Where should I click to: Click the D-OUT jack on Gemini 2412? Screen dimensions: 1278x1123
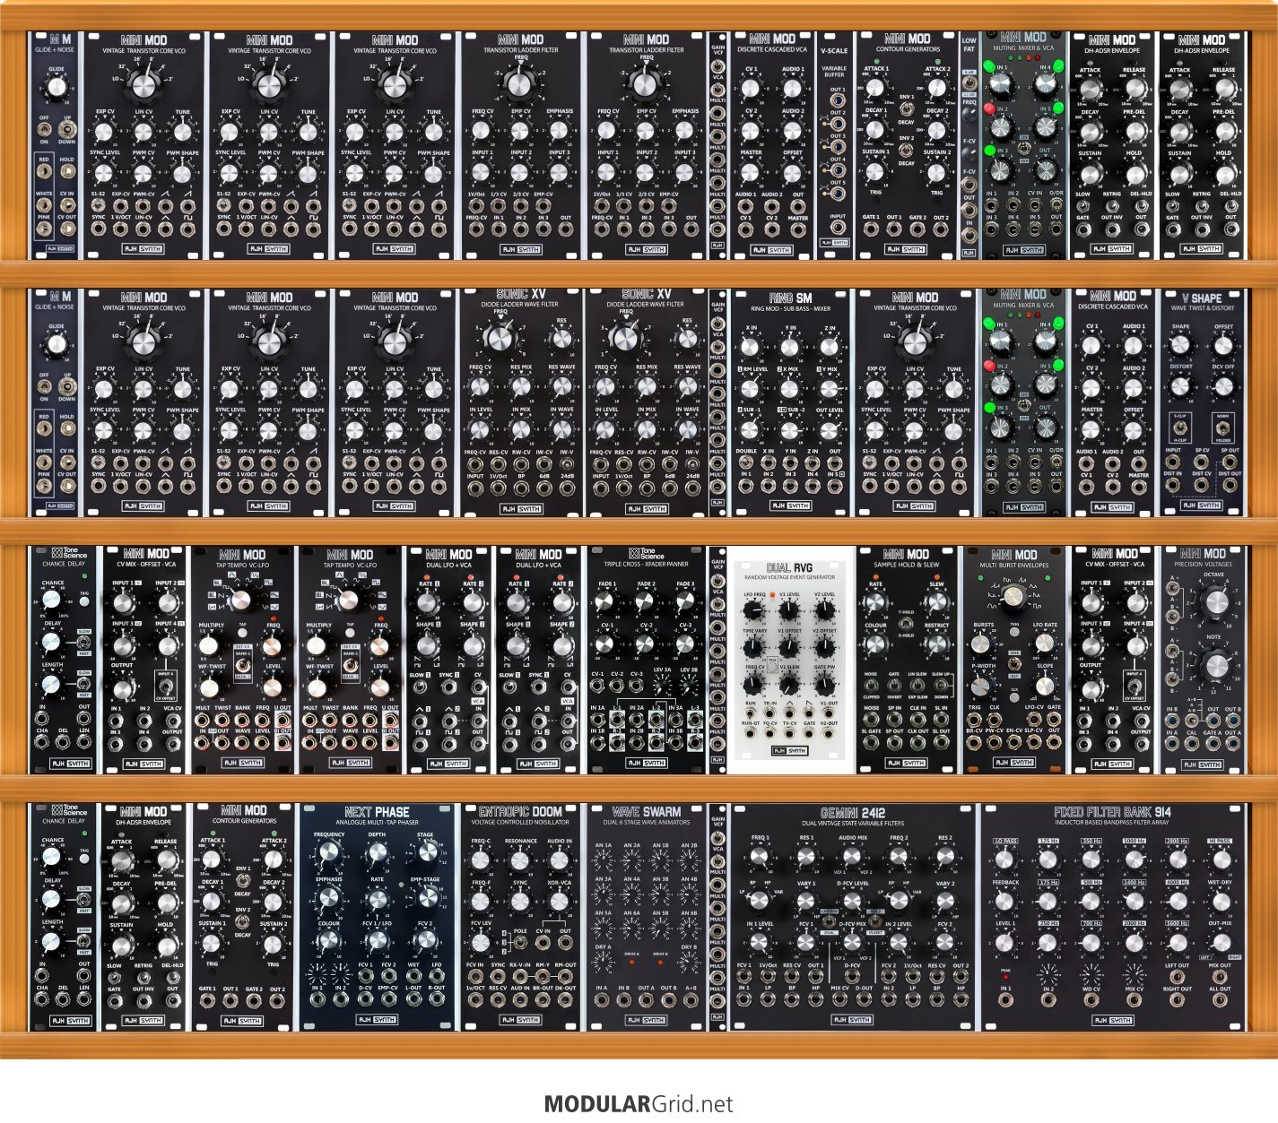(865, 999)
